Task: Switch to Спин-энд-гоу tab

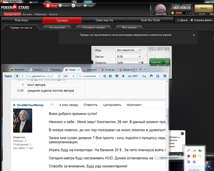Action: coord(104,20)
